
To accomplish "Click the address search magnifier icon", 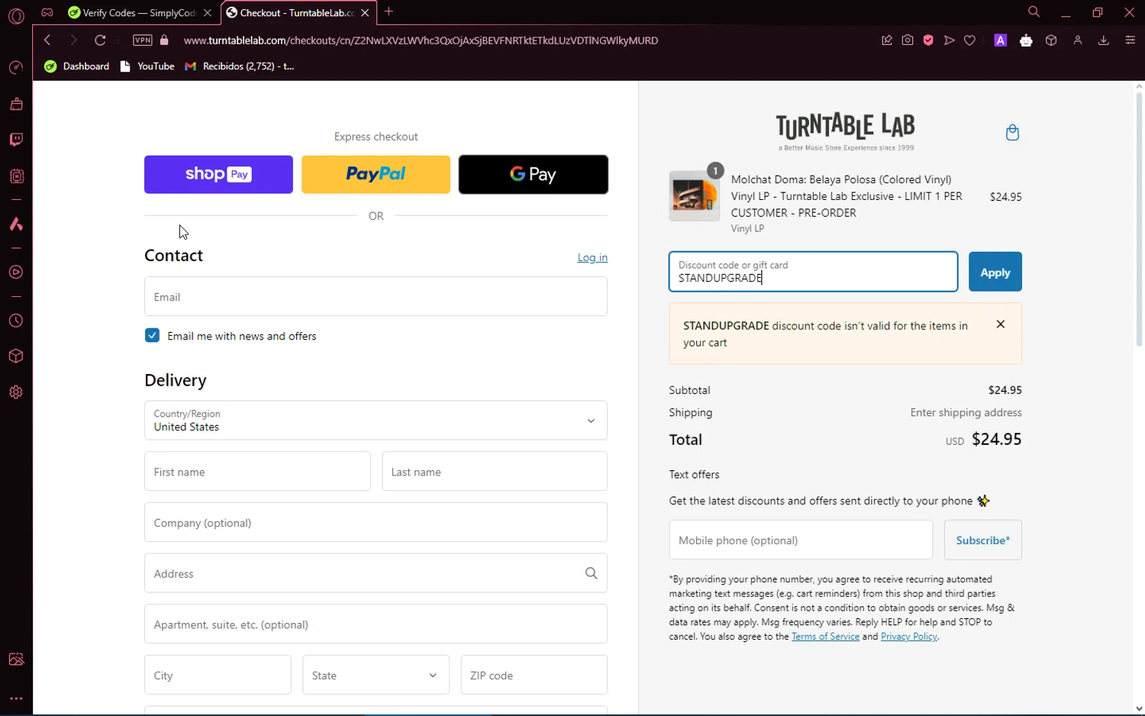I will (x=591, y=573).
